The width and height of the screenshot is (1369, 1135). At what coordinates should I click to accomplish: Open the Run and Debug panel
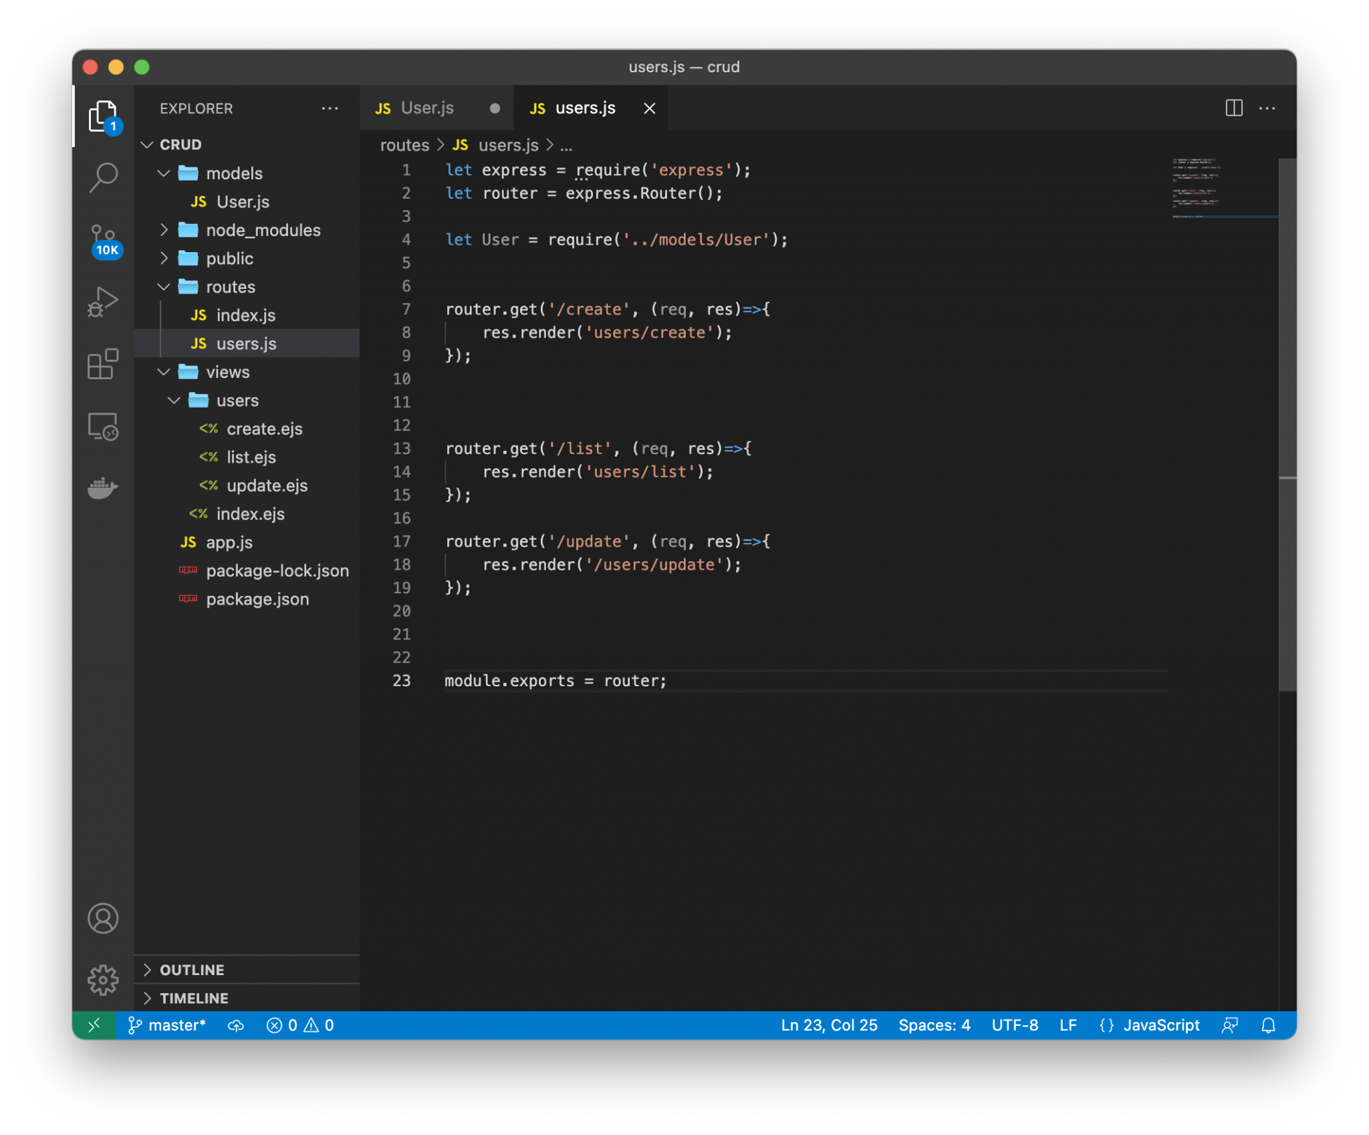click(x=104, y=302)
